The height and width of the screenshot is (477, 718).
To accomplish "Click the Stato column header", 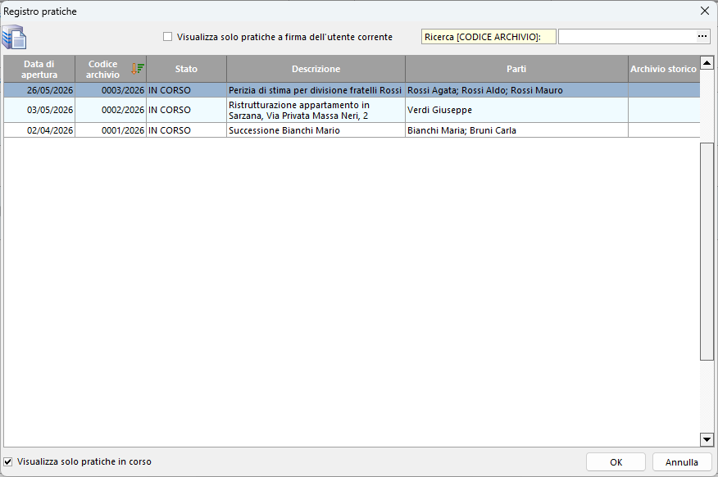I will 186,69.
